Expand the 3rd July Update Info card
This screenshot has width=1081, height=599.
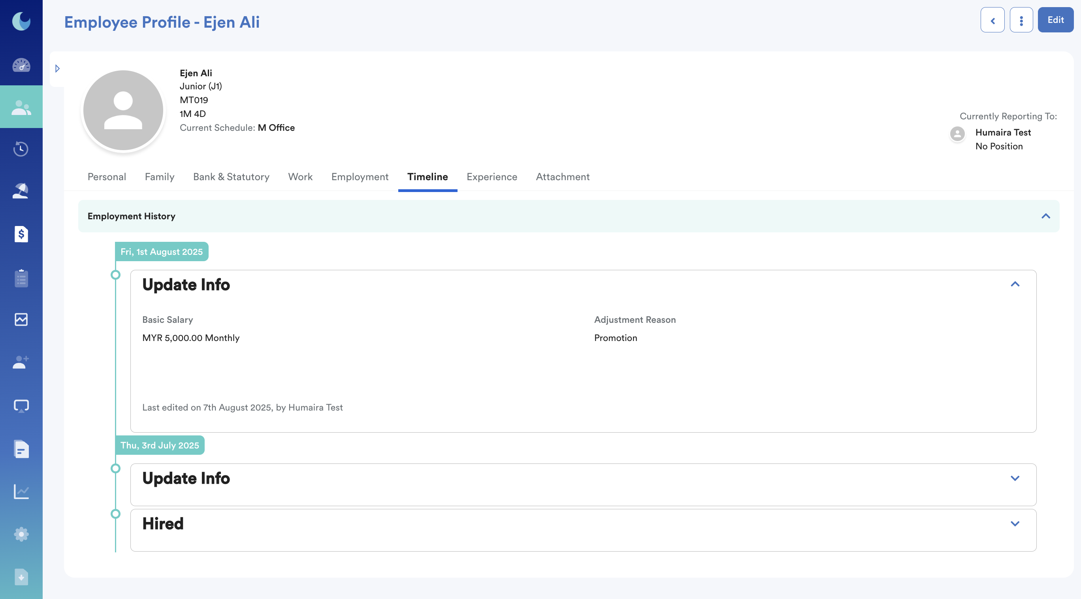tap(1015, 478)
